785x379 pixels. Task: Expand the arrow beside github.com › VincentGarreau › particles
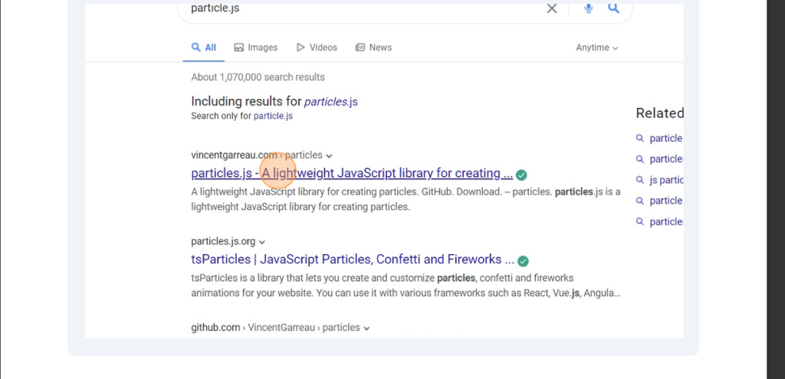(x=366, y=328)
